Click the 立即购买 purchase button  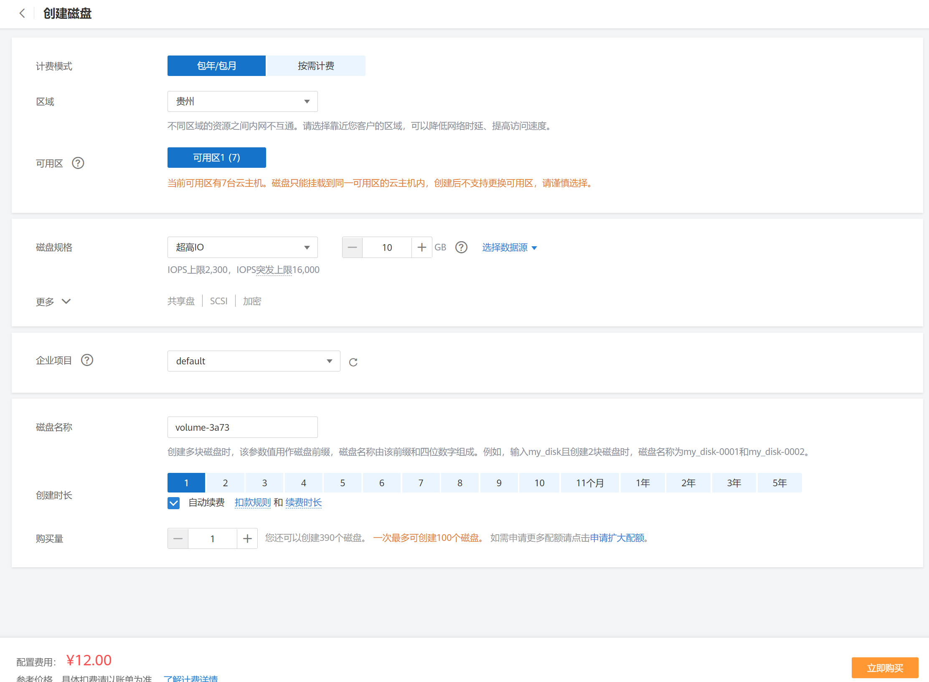[885, 667]
